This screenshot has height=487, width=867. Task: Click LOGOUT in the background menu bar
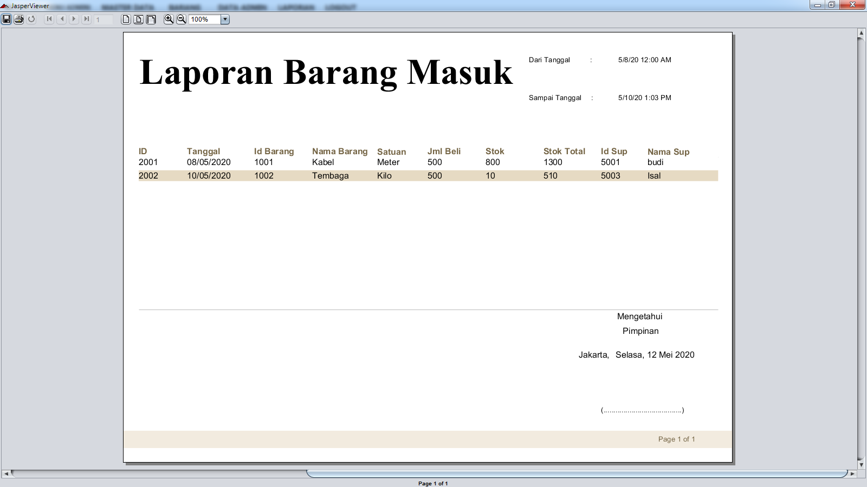point(341,6)
